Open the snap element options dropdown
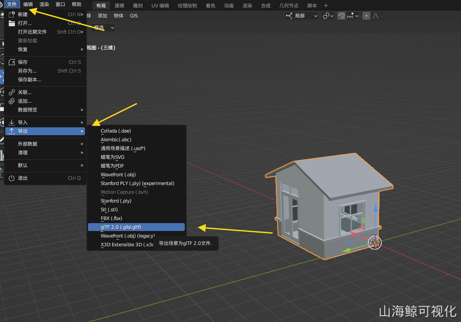 click(353, 16)
